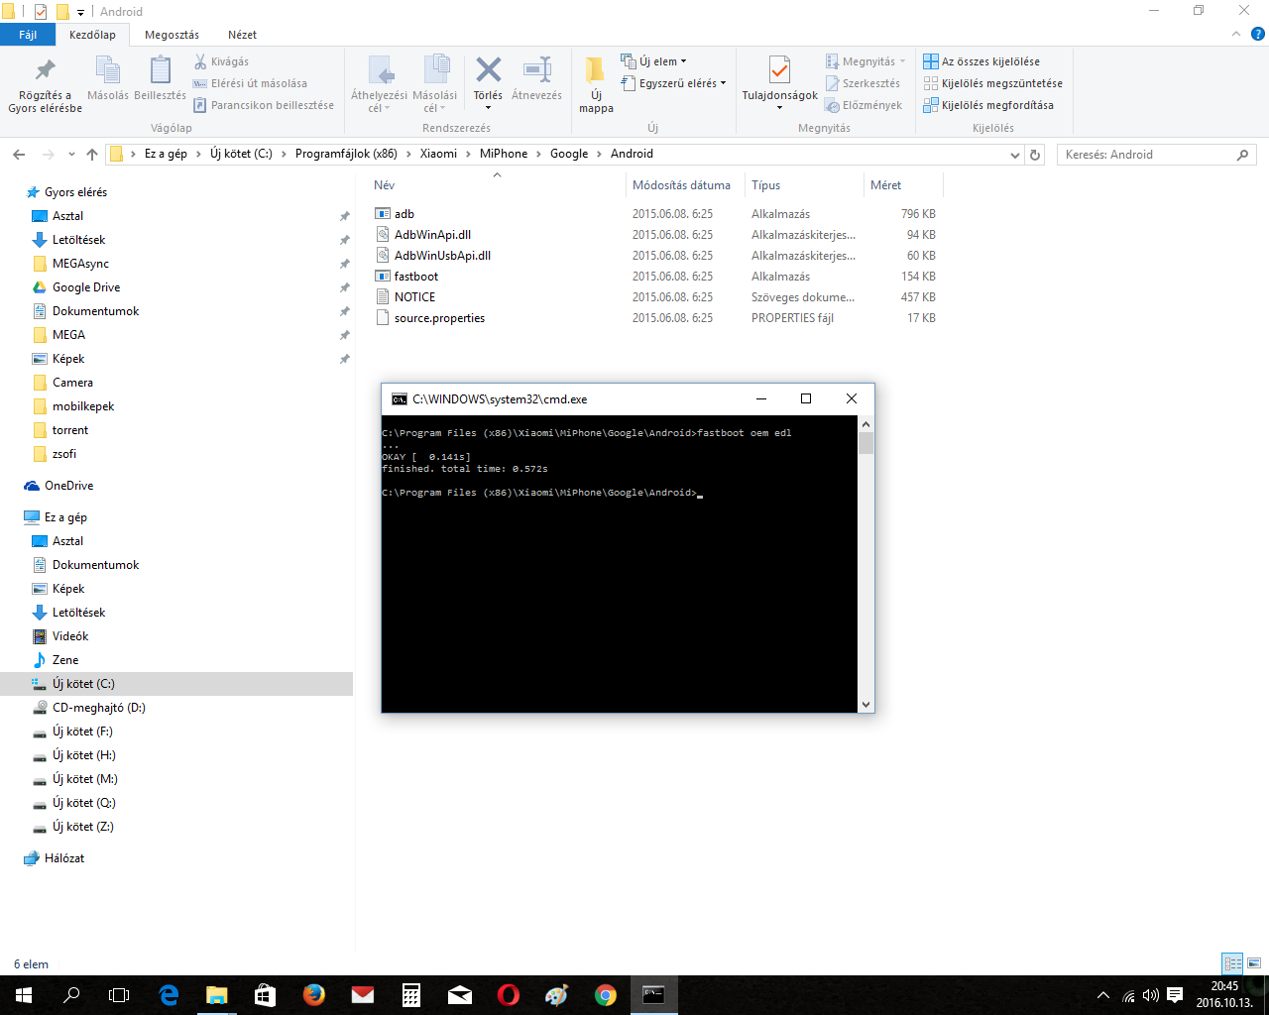This screenshot has height=1015, width=1269.
Task: Expand the address bar history dropdown
Action: pos(1014,155)
